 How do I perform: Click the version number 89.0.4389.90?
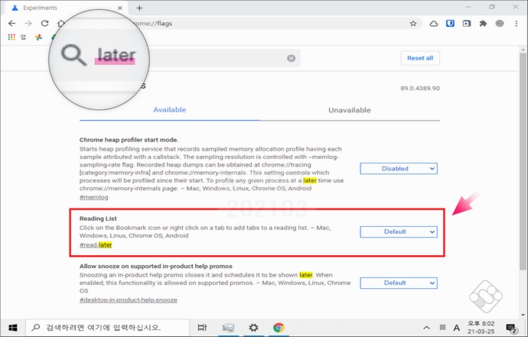420,89
